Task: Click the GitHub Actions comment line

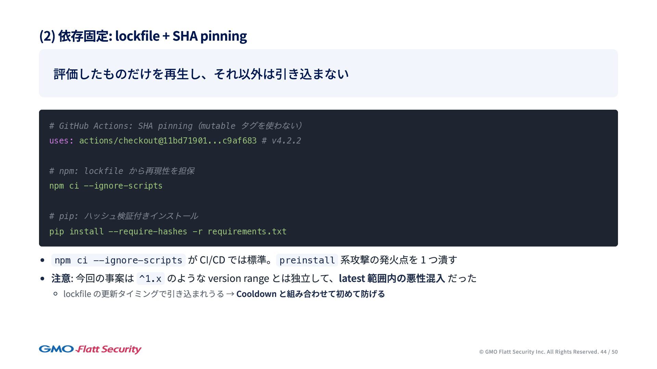Action: [x=175, y=126]
